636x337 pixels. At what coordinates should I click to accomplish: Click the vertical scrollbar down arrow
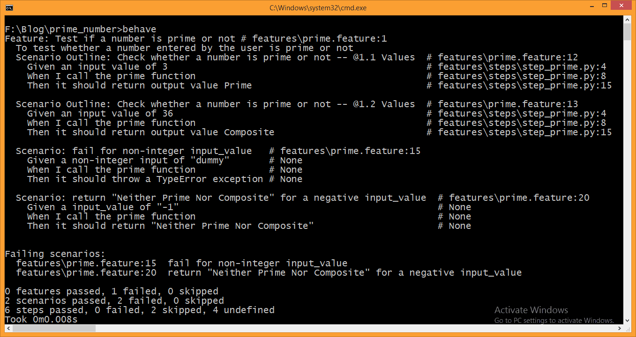[627, 320]
